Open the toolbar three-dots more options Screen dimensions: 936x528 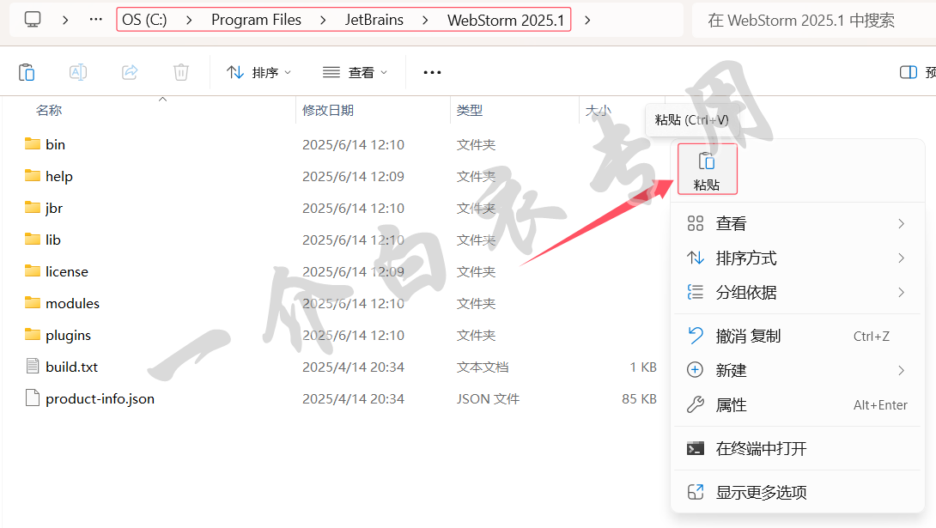(432, 72)
